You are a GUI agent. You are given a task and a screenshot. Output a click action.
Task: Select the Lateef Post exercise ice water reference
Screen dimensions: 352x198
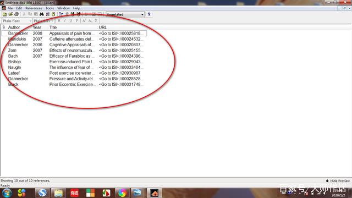(74, 73)
